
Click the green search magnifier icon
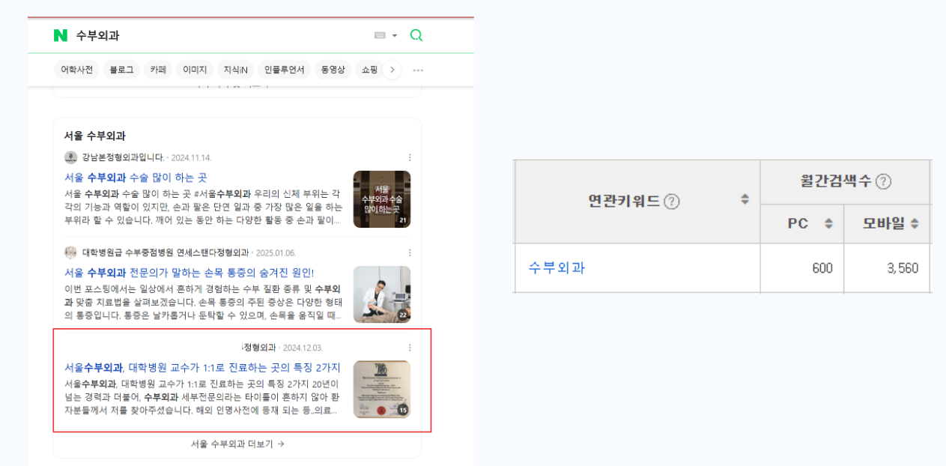(416, 35)
